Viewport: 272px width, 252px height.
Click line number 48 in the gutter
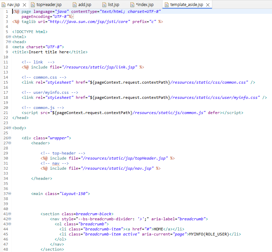pyautogui.click(x=6, y=249)
